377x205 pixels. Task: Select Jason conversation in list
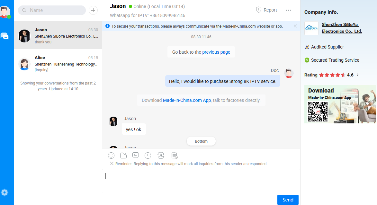[58, 35]
